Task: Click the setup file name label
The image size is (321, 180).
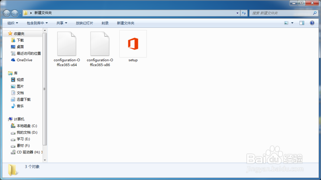Action: 133,60
